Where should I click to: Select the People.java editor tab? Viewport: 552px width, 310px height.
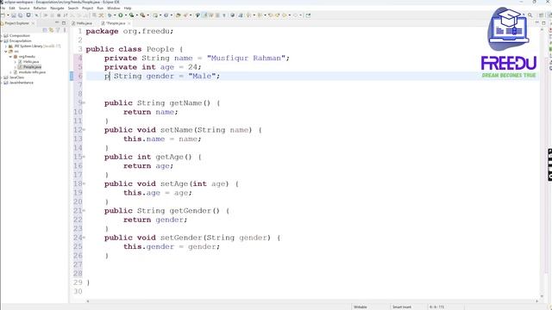pos(116,23)
